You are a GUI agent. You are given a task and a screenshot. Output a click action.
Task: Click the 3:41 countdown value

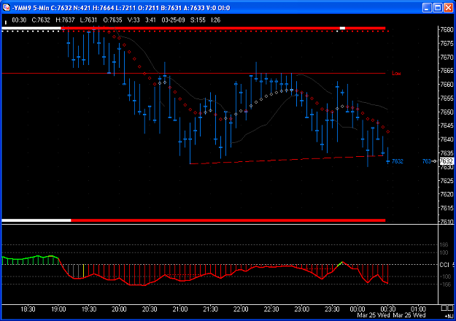150,20
